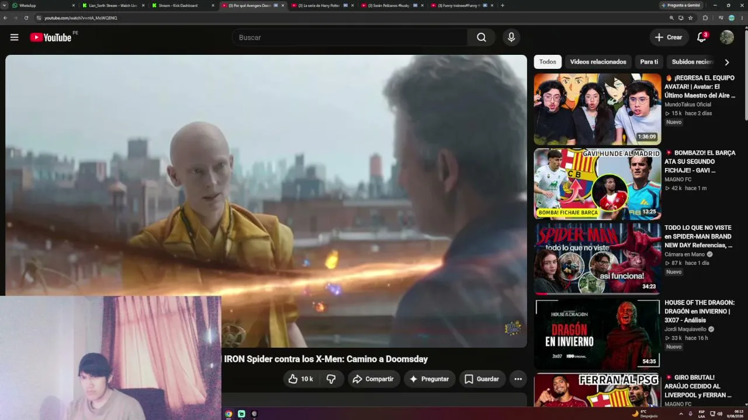
Task: Open YouTube notifications bell
Action: 702,37
